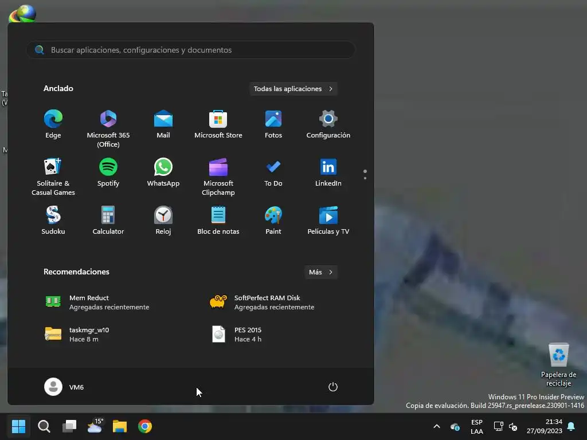This screenshot has height=440, width=587.
Task: Click the muted volume tray icon
Action: click(513, 426)
